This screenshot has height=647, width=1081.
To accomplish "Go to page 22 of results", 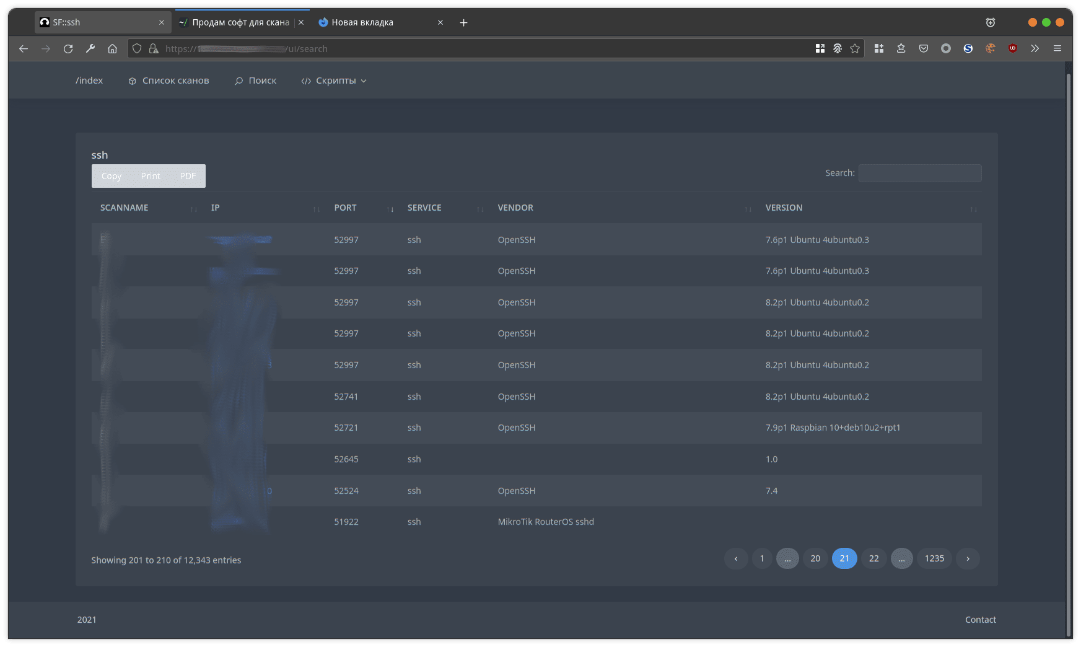I will pos(873,558).
